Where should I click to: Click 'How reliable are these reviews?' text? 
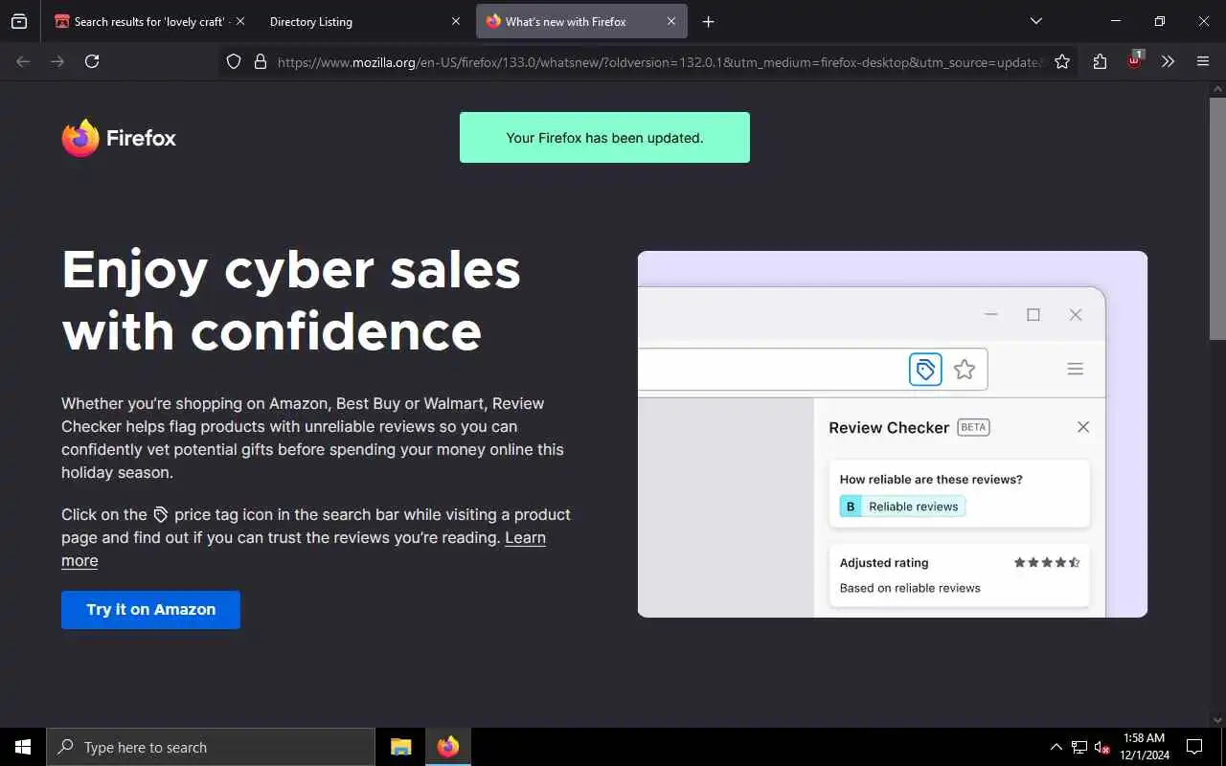(x=931, y=479)
